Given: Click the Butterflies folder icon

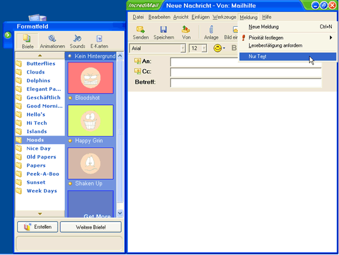Looking at the screenshot, I should [19, 64].
